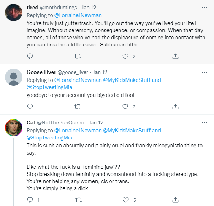Share the mothdustings tweet

point(175,56)
